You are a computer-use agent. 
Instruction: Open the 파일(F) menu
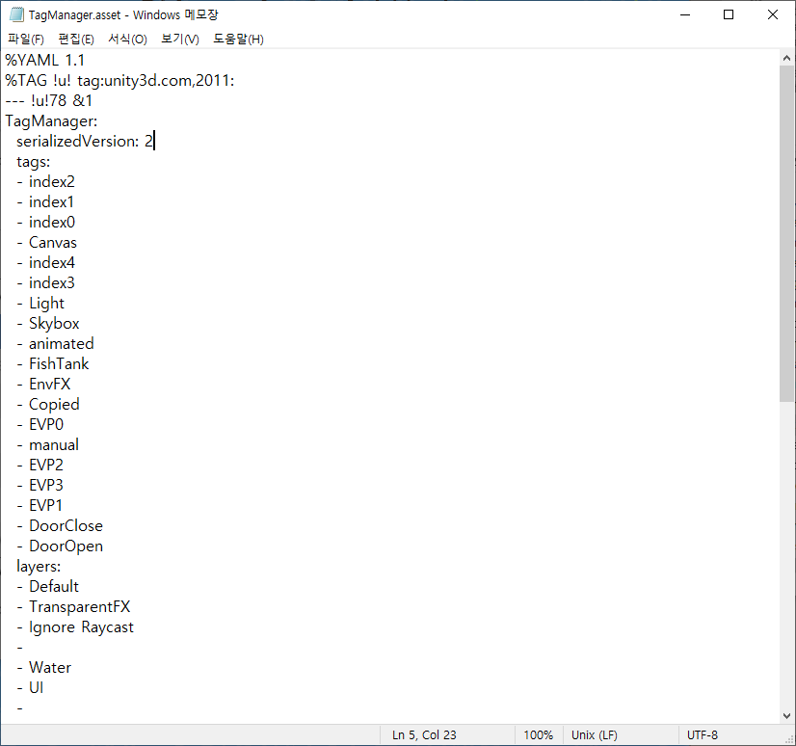click(x=26, y=40)
